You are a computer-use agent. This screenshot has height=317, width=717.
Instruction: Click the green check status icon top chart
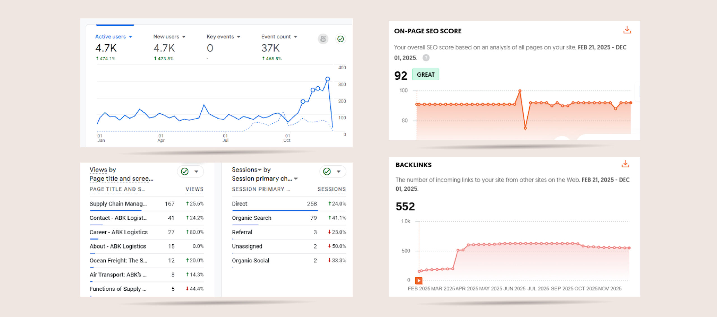point(340,39)
